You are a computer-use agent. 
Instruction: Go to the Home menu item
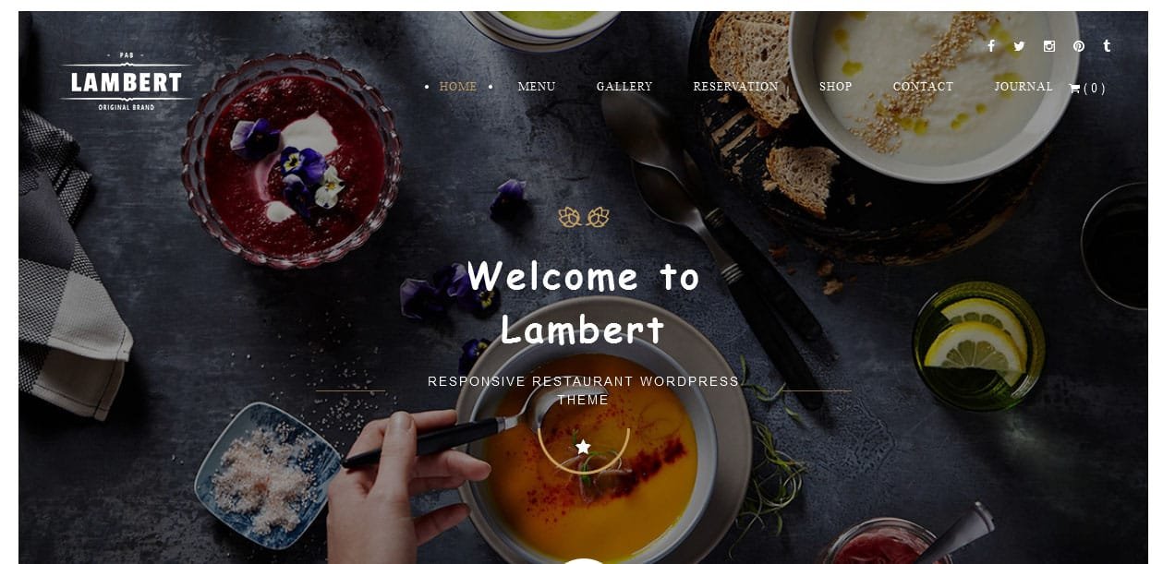click(x=458, y=87)
